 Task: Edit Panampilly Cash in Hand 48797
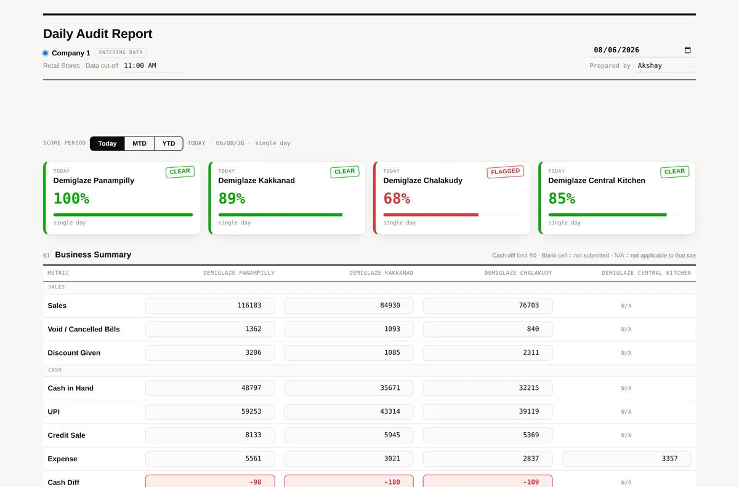point(210,388)
